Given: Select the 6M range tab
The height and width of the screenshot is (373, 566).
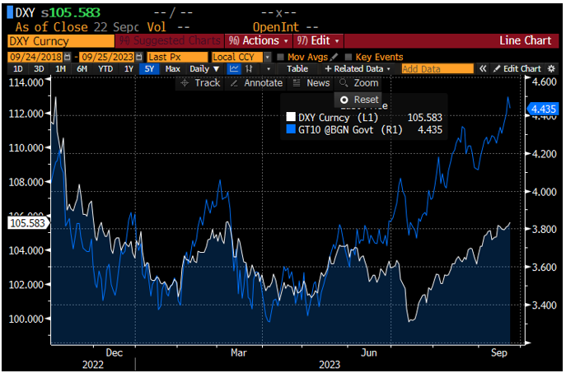Looking at the screenshot, I should (82, 68).
